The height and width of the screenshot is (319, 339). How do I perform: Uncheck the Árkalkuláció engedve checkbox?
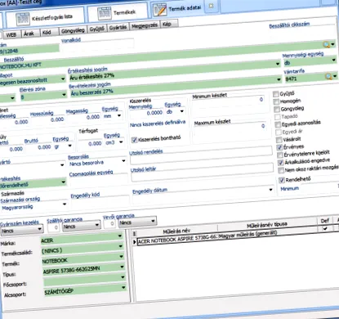coord(281,163)
